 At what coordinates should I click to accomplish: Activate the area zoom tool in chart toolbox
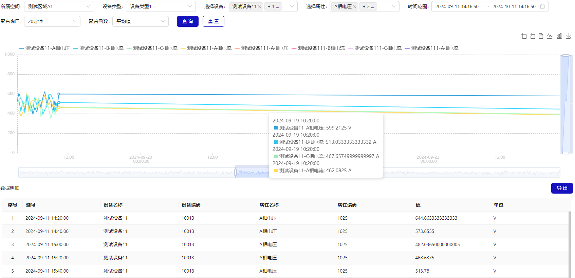pyautogui.click(x=524, y=36)
